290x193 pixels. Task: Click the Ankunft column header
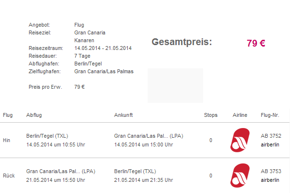pyautogui.click(x=123, y=115)
